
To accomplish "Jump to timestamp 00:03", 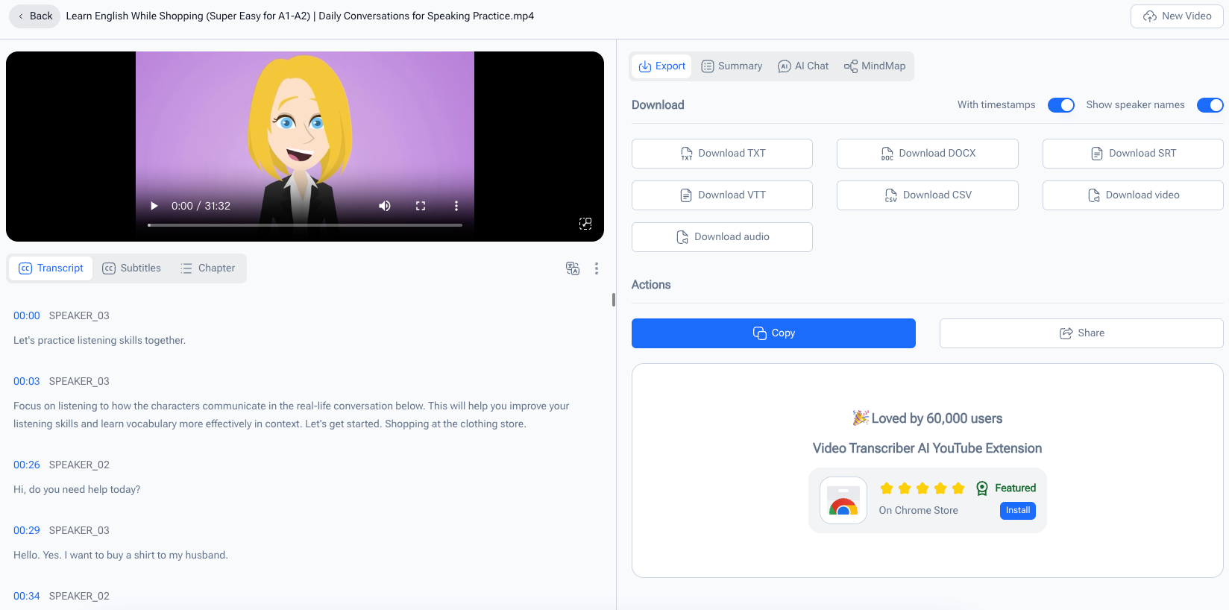I will click(x=27, y=382).
